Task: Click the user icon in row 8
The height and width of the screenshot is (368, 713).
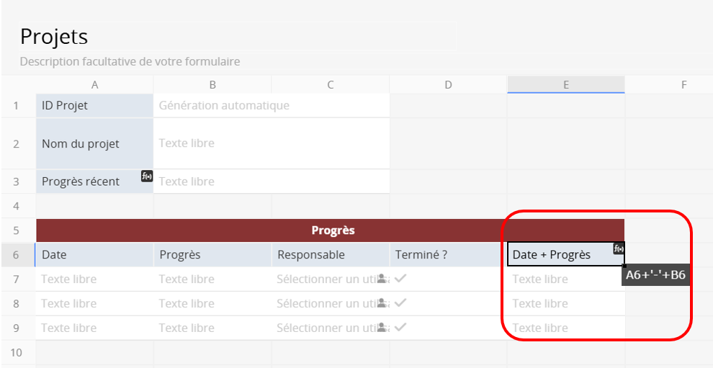Action: click(x=382, y=304)
